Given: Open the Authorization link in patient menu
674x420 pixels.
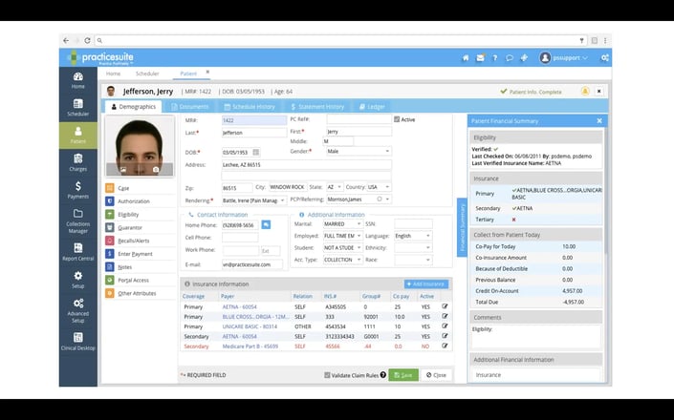Looking at the screenshot, I should [134, 201].
